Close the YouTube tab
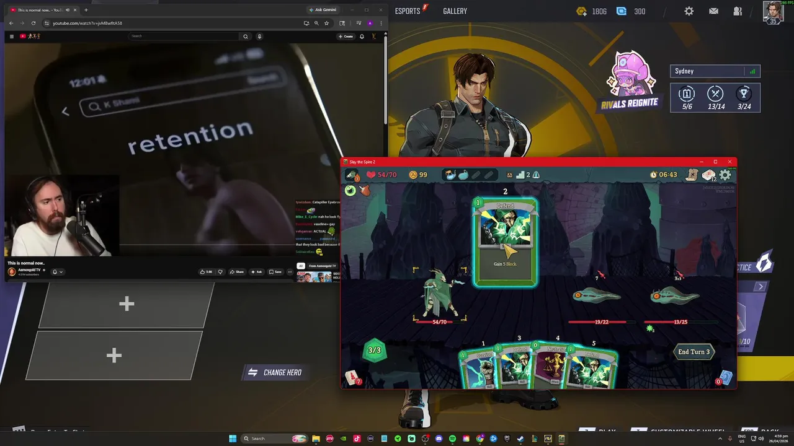This screenshot has height=446, width=794. pyautogui.click(x=76, y=10)
